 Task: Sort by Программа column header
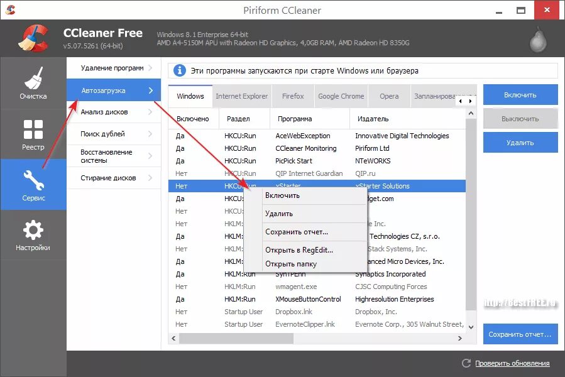(x=310, y=119)
